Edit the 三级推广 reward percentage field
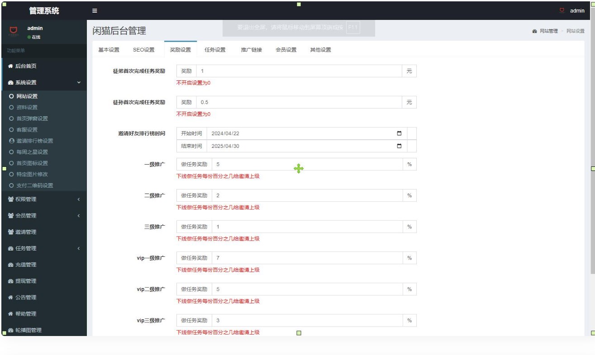595x355 pixels. (307, 227)
